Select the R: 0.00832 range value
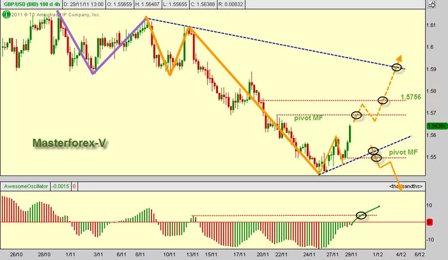Viewport: 448px width, 260px height. 231,4
